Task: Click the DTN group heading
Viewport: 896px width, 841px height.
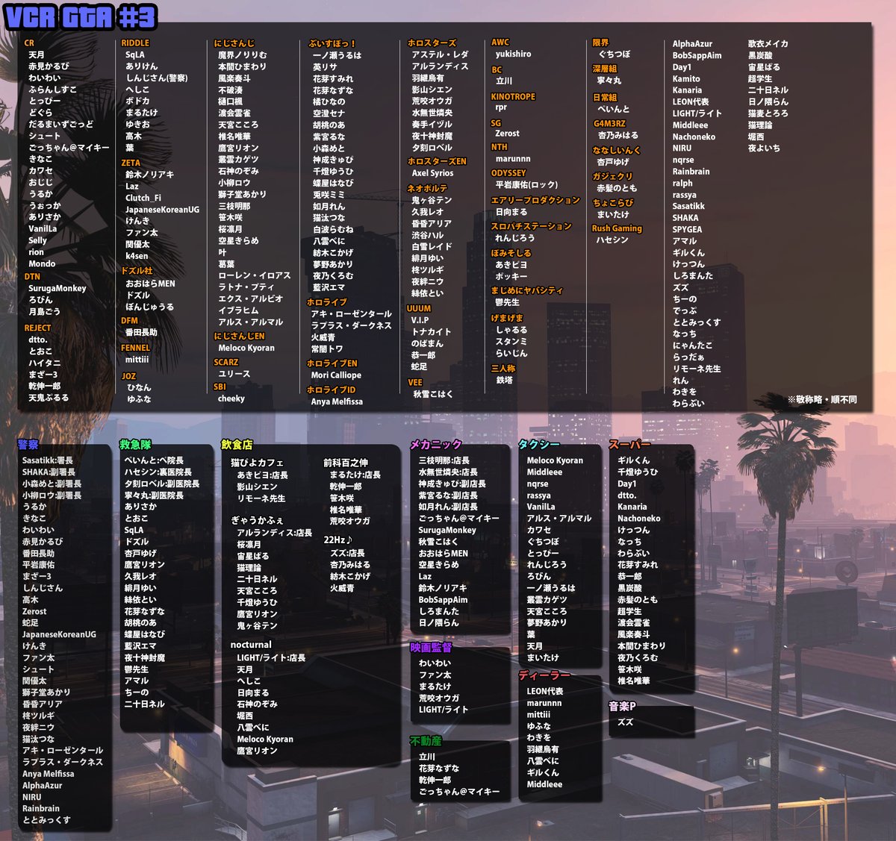Action: [32, 276]
